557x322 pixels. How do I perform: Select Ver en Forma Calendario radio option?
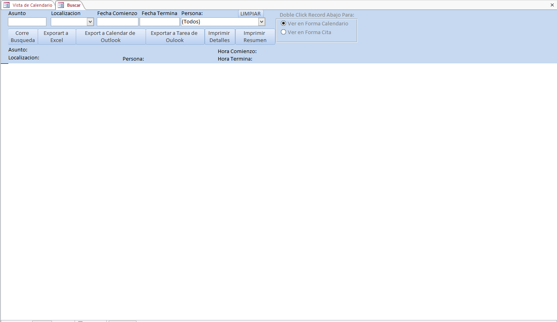pyautogui.click(x=283, y=23)
